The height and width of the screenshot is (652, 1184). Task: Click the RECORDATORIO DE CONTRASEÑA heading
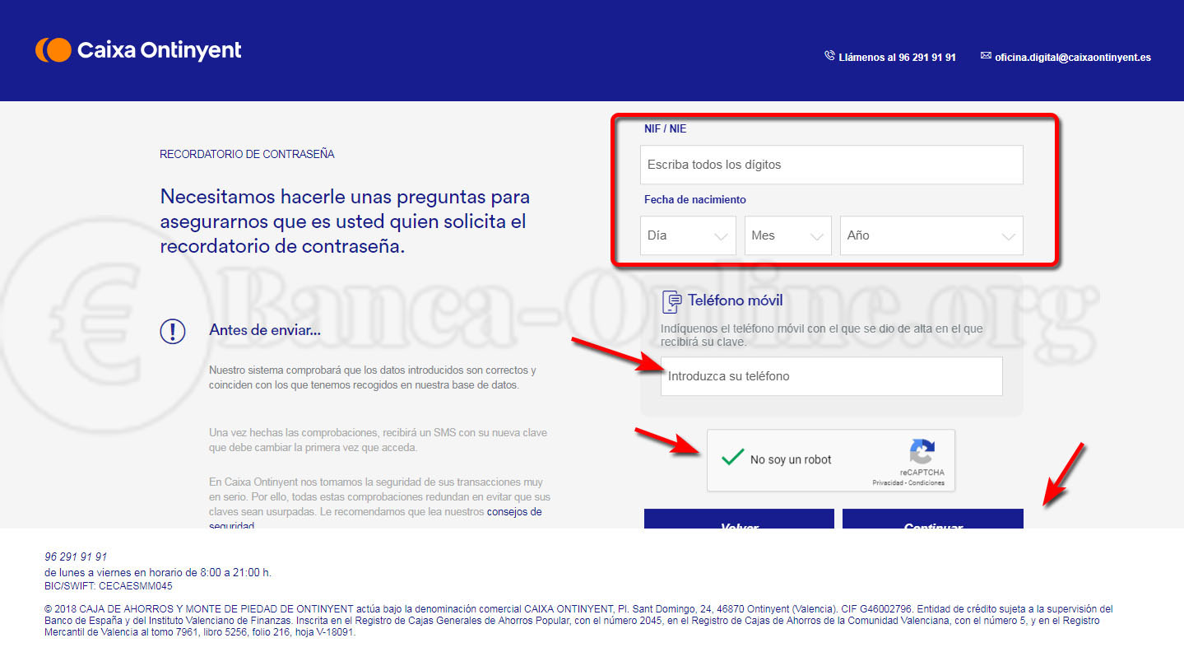click(247, 154)
